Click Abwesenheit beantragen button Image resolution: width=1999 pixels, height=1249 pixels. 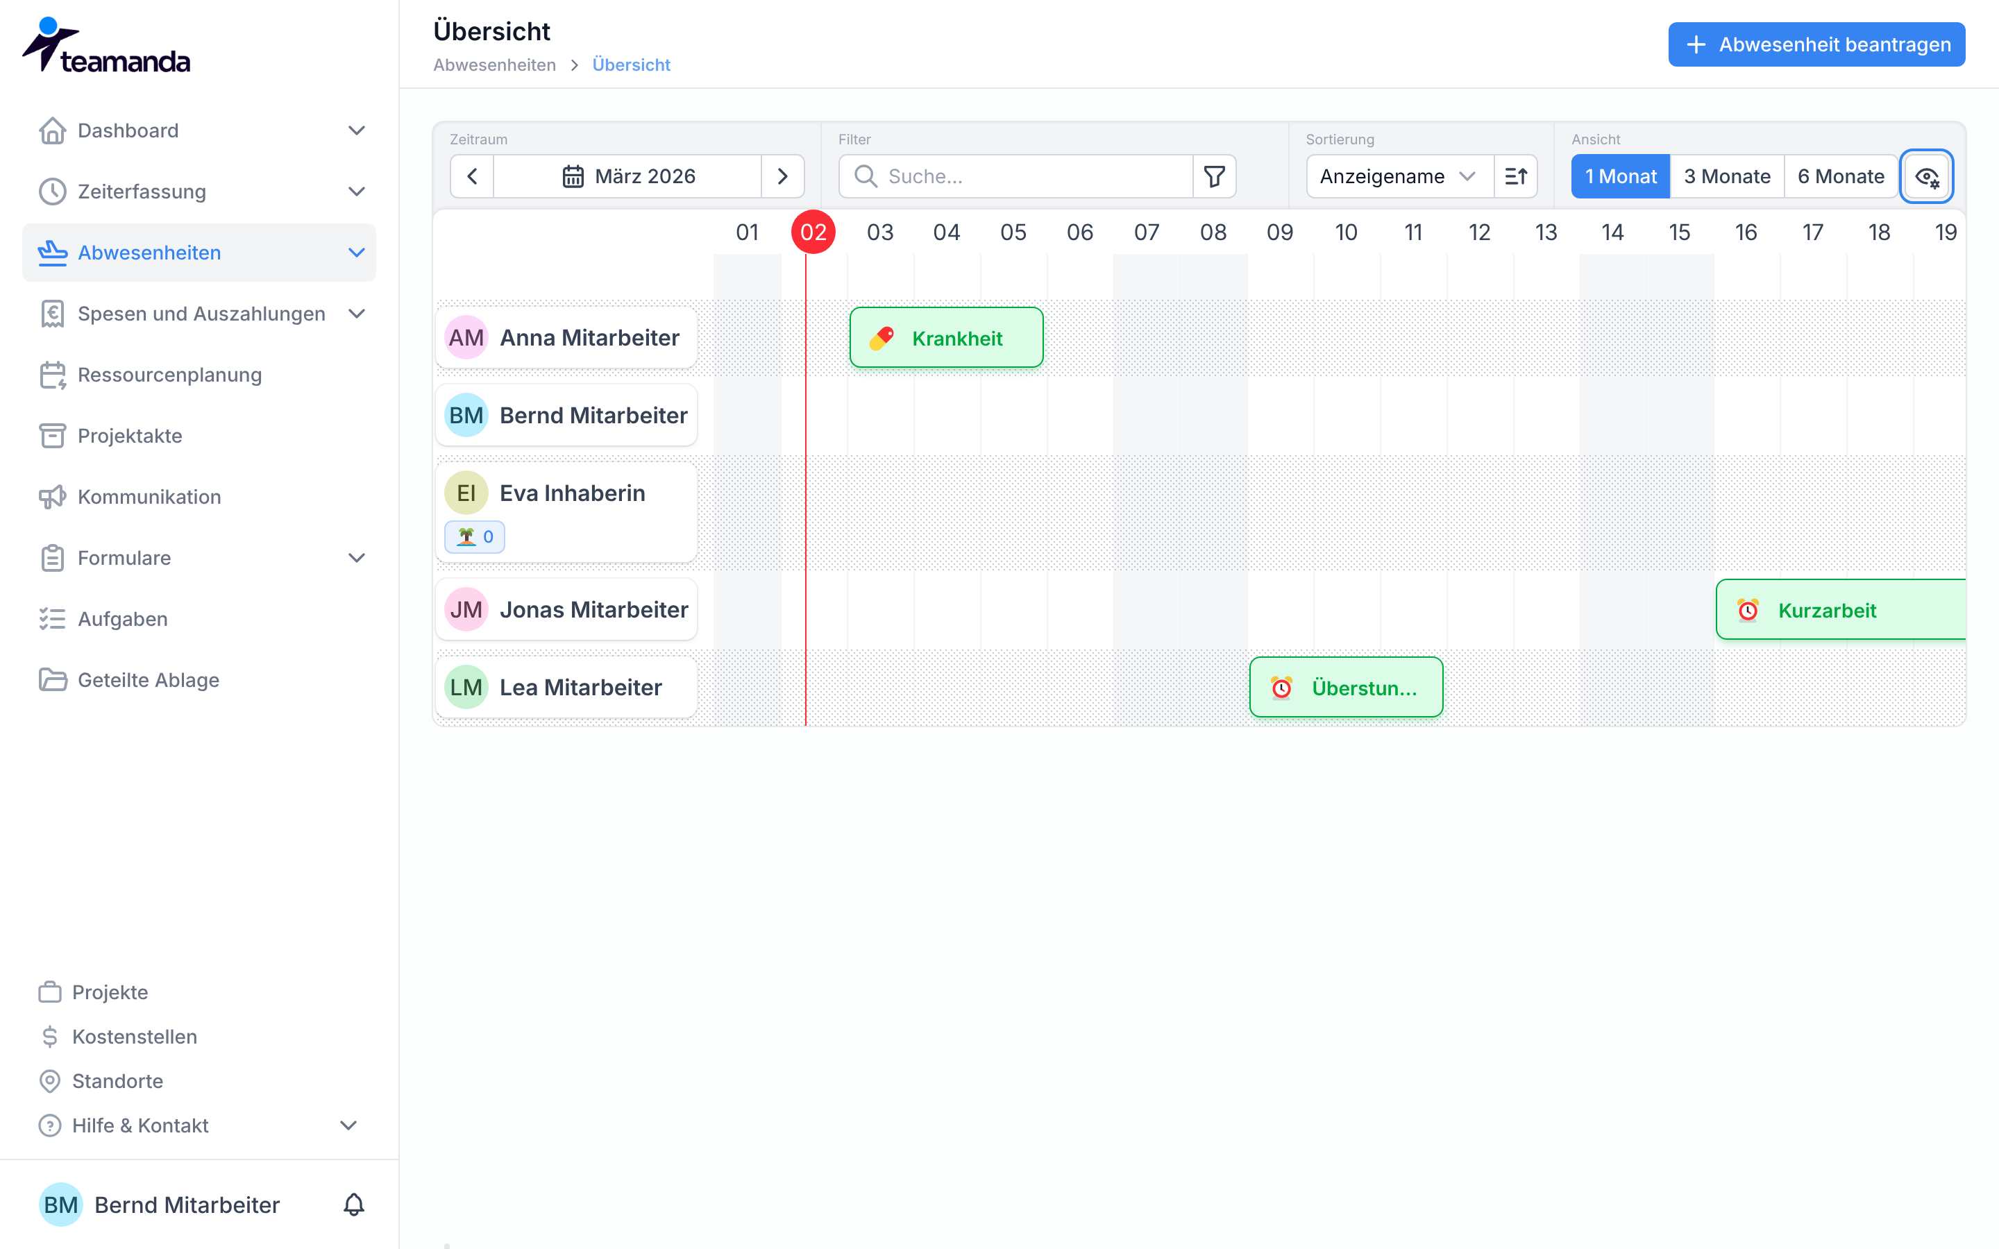pos(1816,44)
